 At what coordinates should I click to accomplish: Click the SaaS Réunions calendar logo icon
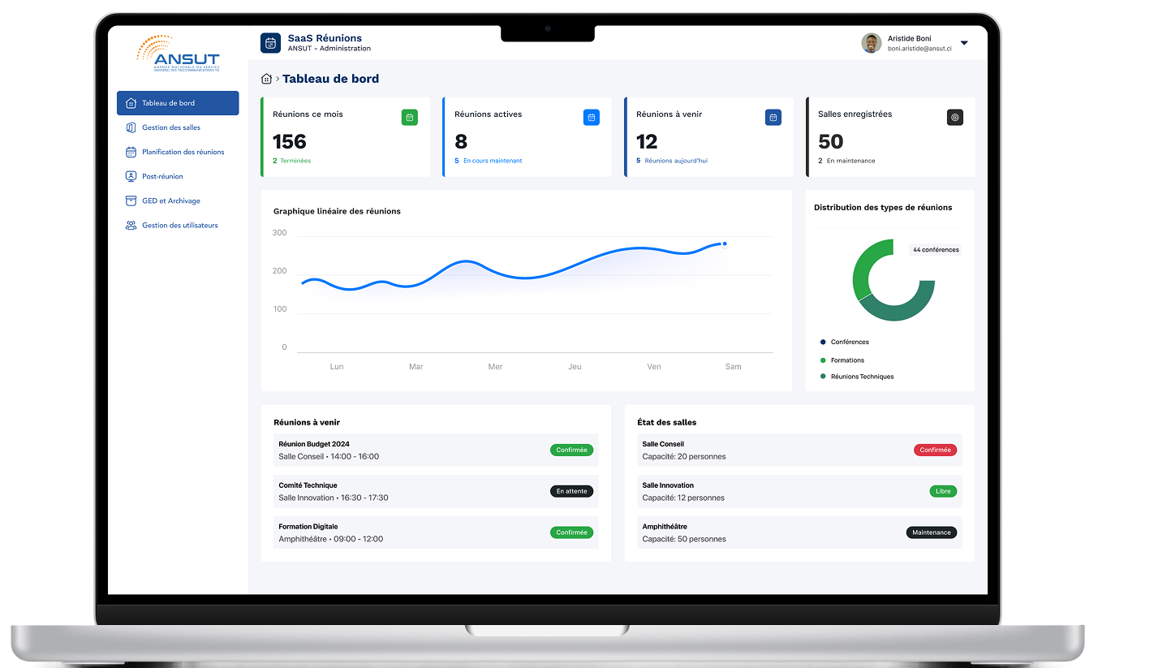(x=270, y=43)
